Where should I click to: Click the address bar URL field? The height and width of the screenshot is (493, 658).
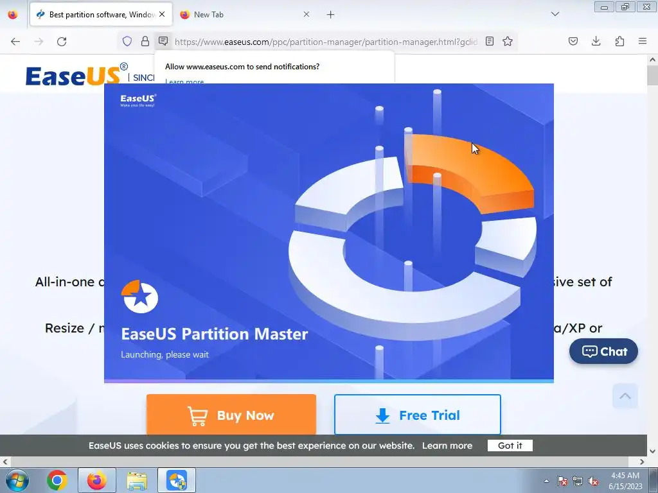[x=326, y=42]
